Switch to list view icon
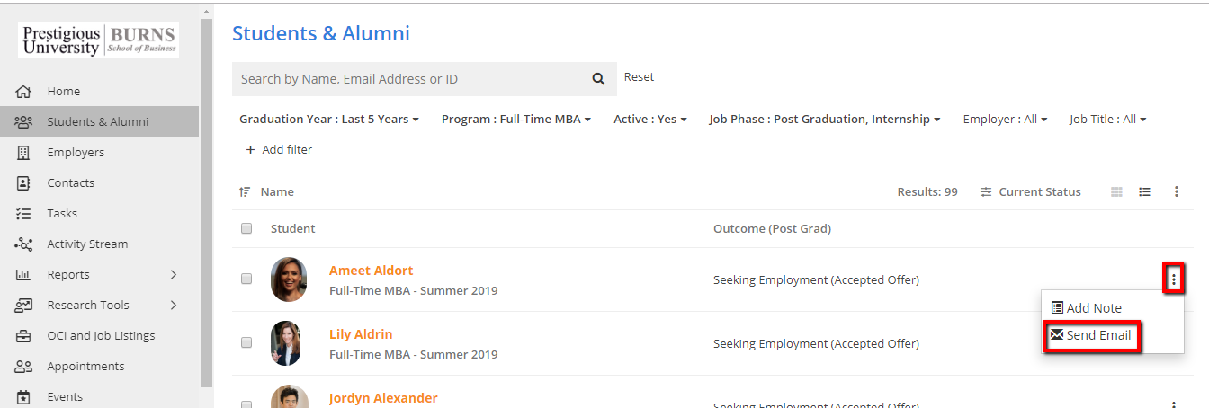Screen dimensions: 1209x408 point(1144,191)
